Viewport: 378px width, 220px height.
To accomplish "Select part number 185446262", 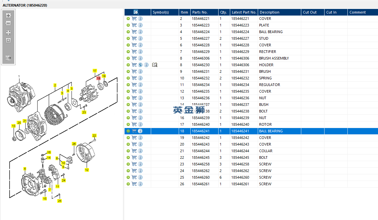I will 201,171.
